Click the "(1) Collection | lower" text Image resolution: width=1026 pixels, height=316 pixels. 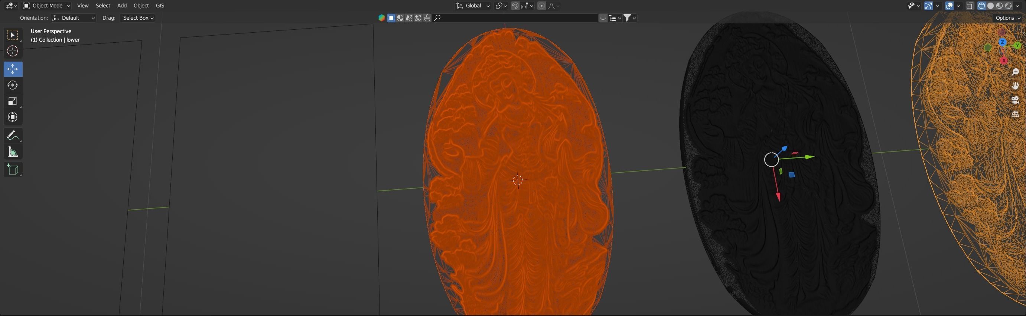55,40
